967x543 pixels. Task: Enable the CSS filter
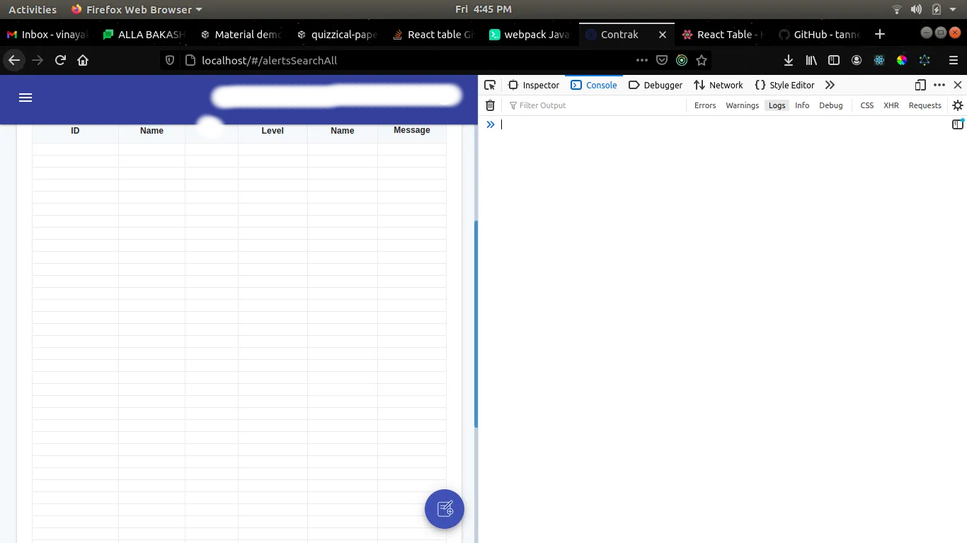coord(867,105)
